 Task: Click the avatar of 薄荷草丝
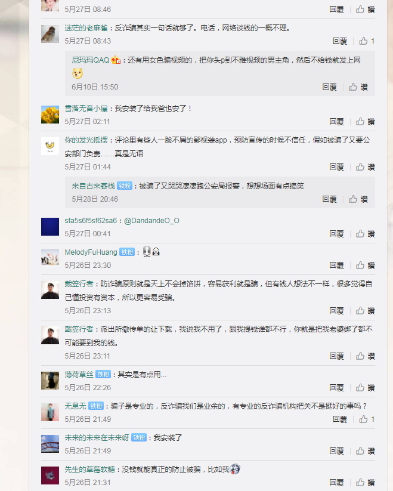[x=50, y=381]
